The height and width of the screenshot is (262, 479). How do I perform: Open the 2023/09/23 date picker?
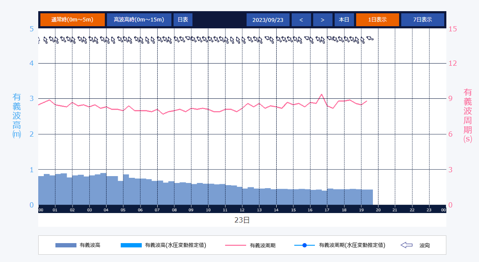click(x=268, y=20)
